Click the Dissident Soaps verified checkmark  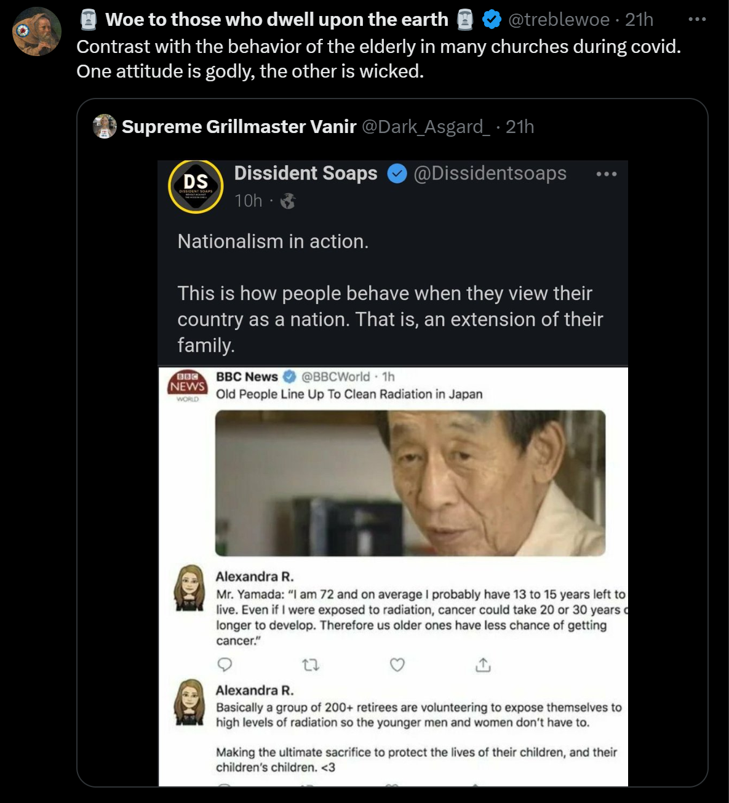click(x=397, y=174)
